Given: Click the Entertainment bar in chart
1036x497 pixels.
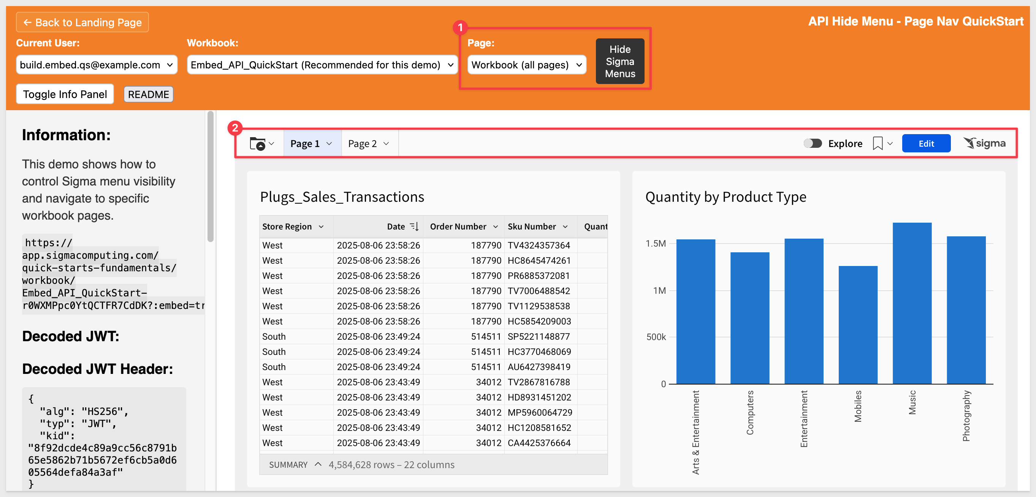Looking at the screenshot, I should 803,311.
